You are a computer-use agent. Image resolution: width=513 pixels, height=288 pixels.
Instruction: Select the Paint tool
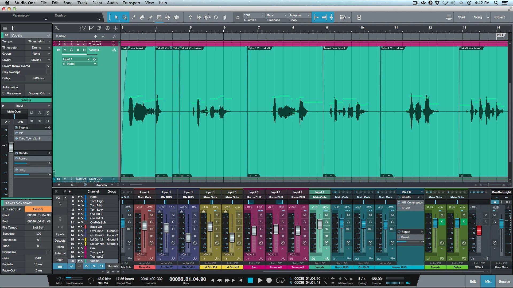pos(150,18)
